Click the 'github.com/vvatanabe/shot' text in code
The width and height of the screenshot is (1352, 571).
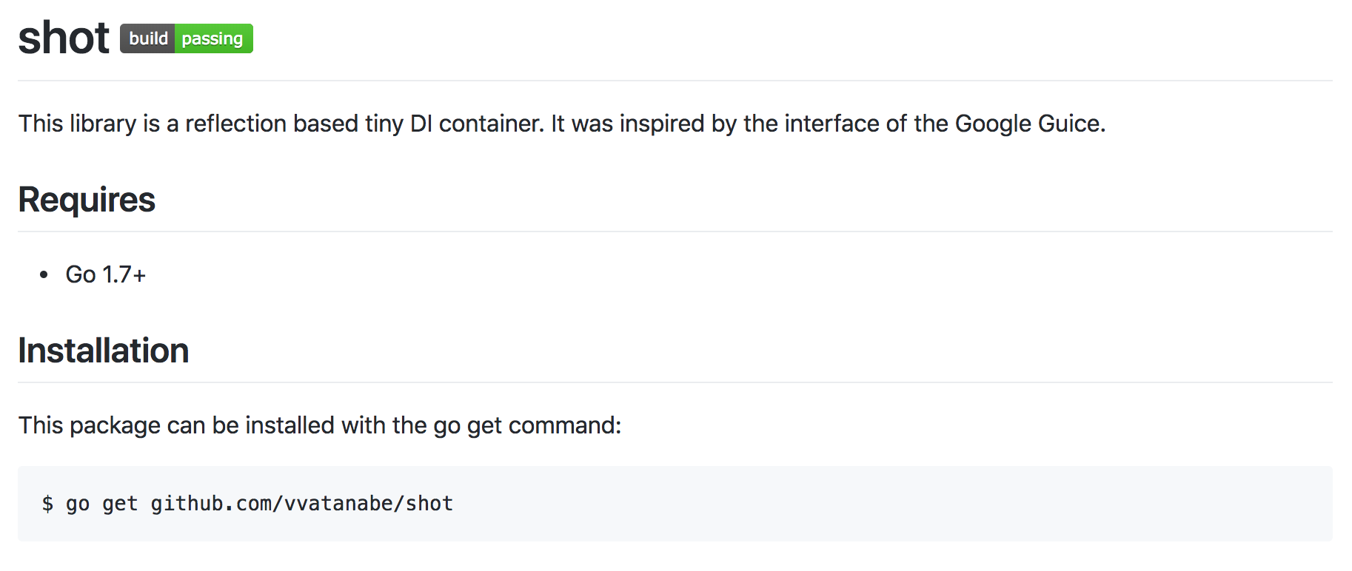302,504
